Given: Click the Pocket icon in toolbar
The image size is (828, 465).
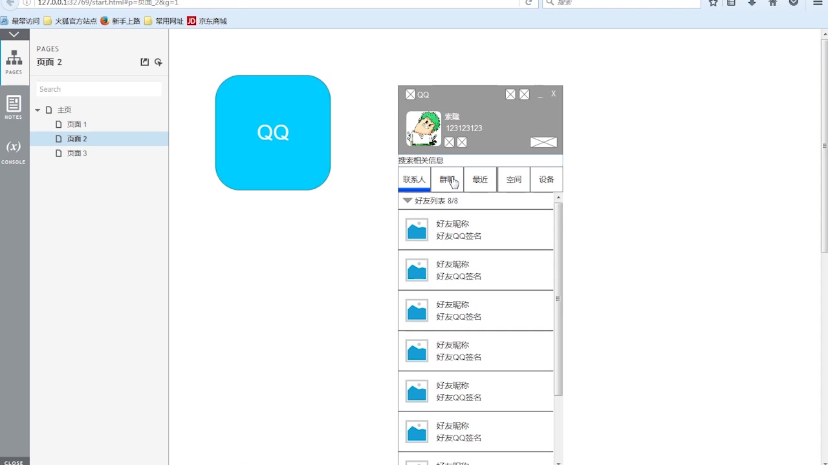Looking at the screenshot, I should [794, 3].
